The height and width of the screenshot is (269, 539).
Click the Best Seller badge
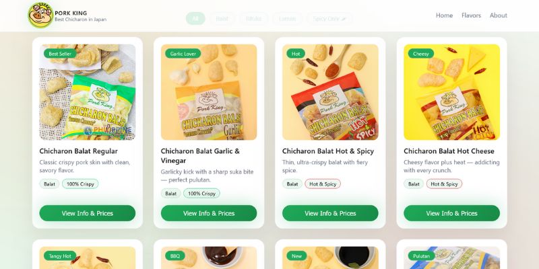click(x=60, y=54)
